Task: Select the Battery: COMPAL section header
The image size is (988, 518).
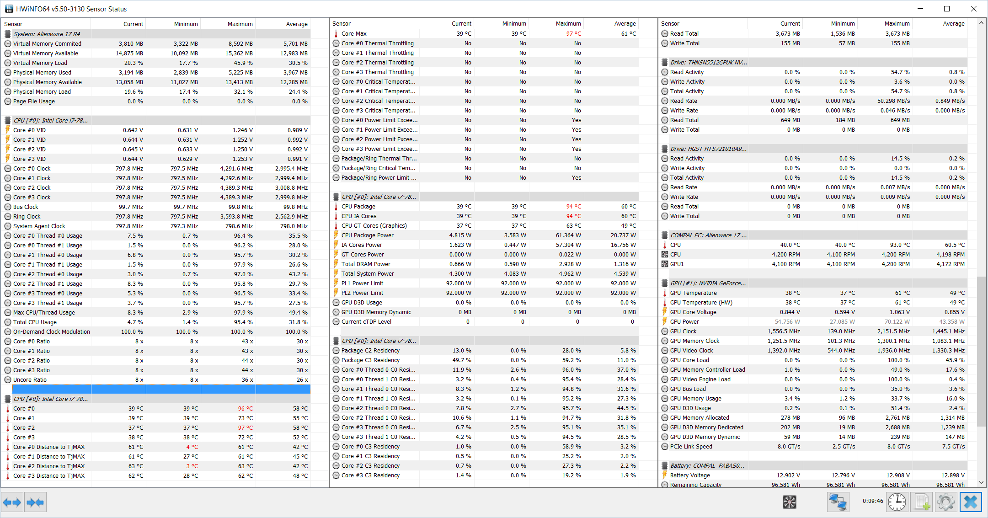Action: click(707, 465)
